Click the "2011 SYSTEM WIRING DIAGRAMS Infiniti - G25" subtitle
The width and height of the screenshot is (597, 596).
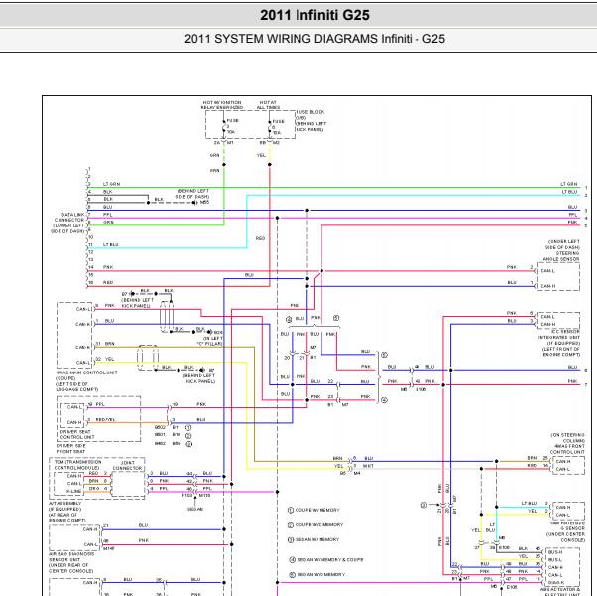(x=314, y=39)
